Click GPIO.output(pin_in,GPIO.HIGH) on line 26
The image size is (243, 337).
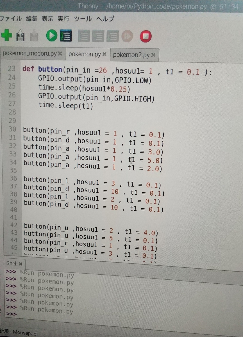coord(97,98)
